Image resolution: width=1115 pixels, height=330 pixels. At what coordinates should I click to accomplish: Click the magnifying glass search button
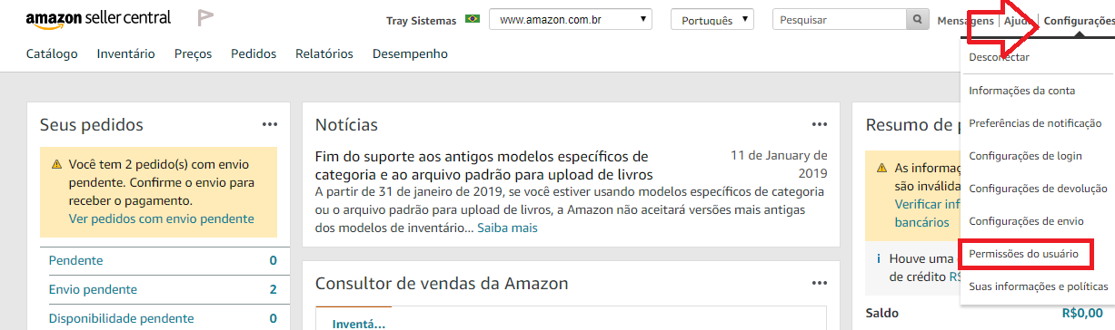pos(917,19)
